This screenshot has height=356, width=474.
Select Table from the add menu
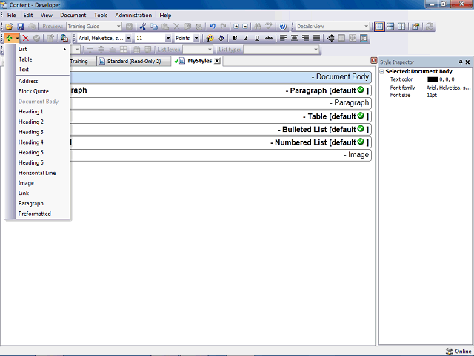[x=42, y=59]
